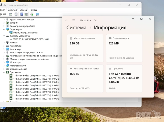Click the Контролери за звук speaker icon

pyautogui.click(x=7, y=52)
